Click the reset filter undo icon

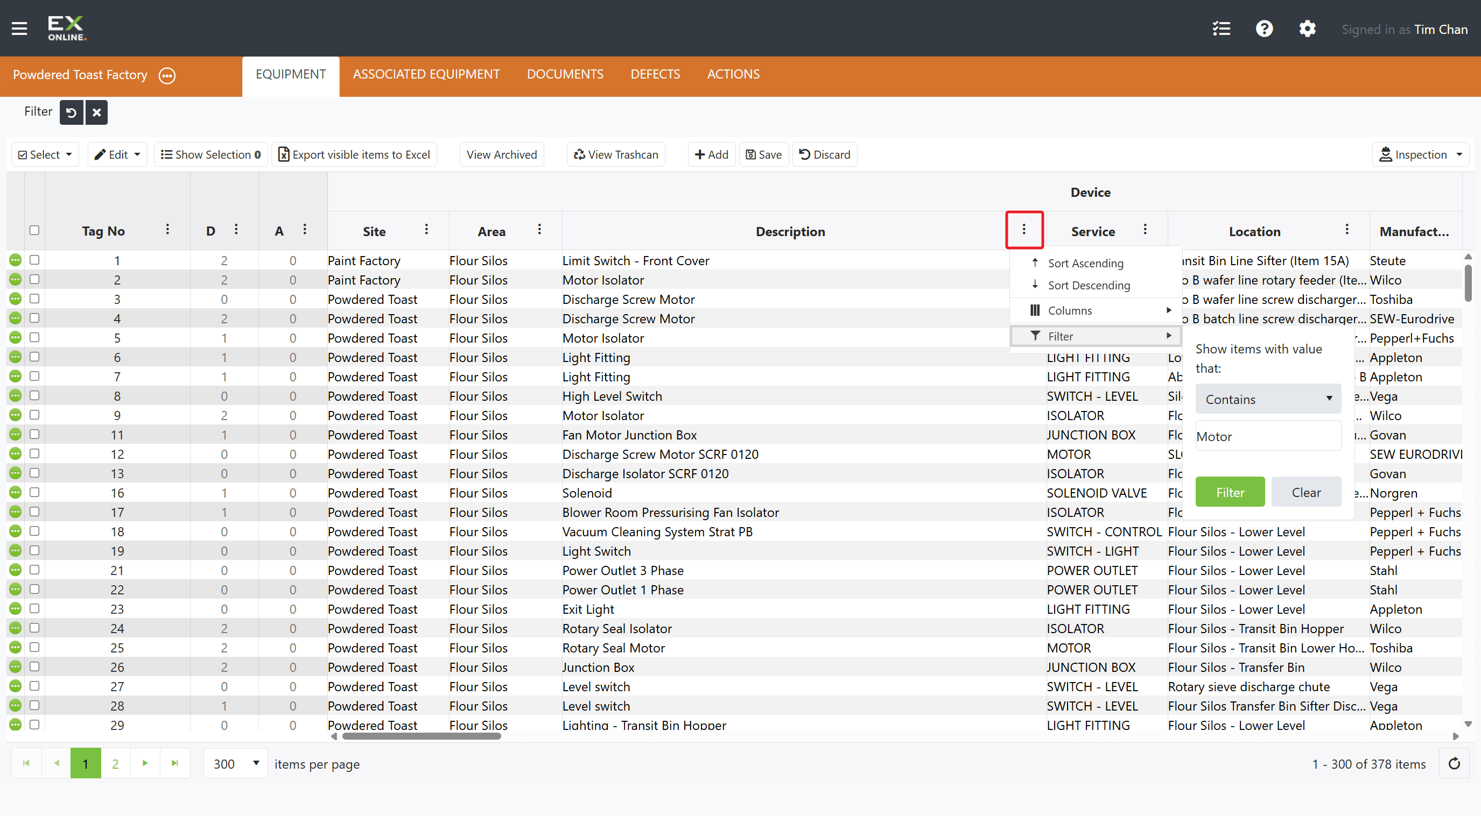point(71,112)
